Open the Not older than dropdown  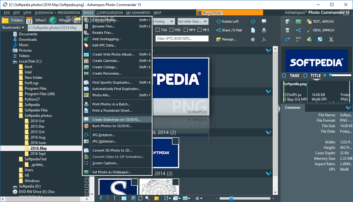pyautogui.click(x=193, y=21)
